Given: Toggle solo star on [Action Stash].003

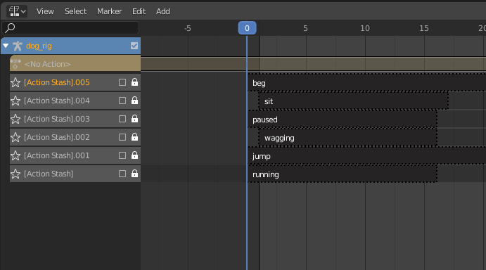Looking at the screenshot, I should 15,119.
